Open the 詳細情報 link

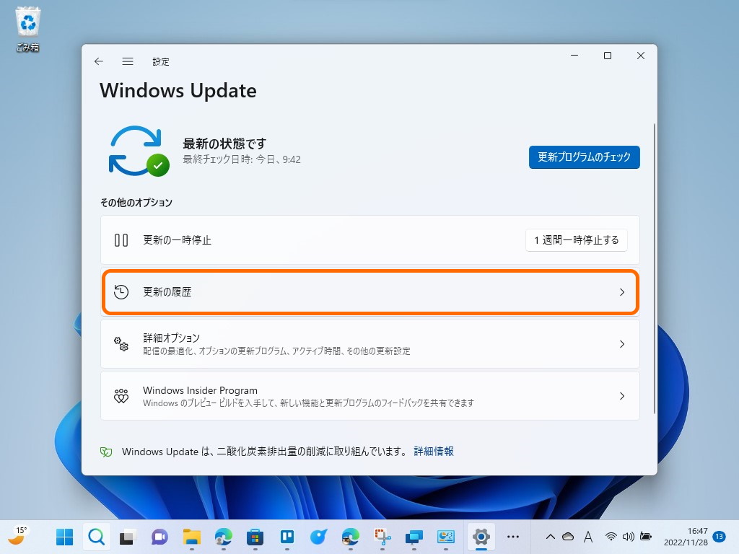coord(434,452)
